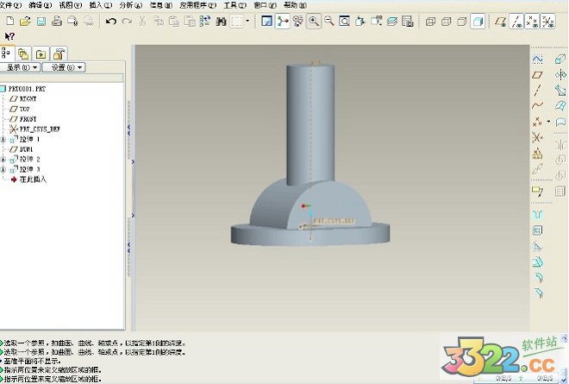Select the Boundary Blend tool
569x384 pixels.
coord(560,106)
